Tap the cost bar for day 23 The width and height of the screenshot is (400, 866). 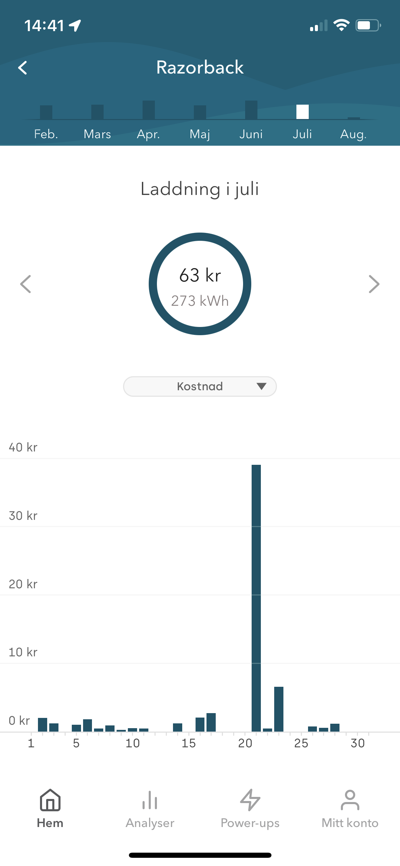pyautogui.click(x=279, y=709)
